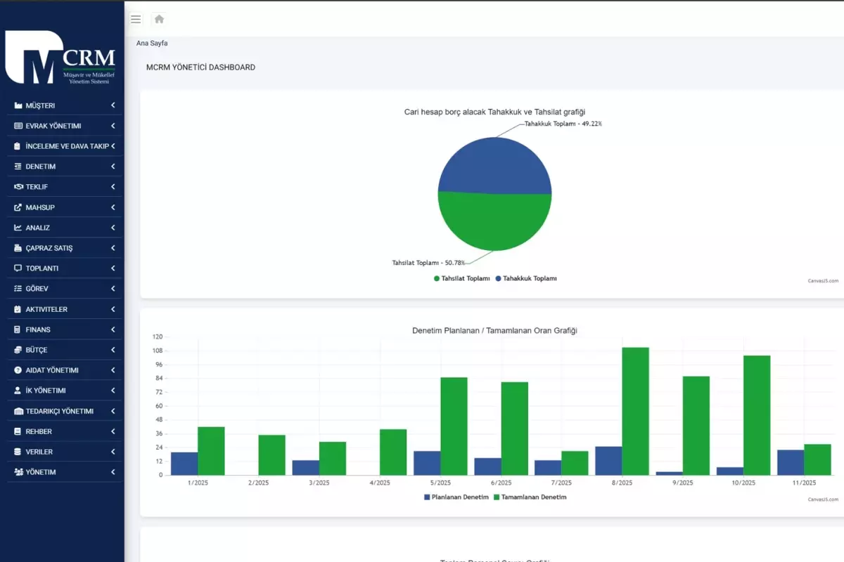
Task: Toggle Tahsilat Toplamı legend item
Action: click(x=462, y=279)
